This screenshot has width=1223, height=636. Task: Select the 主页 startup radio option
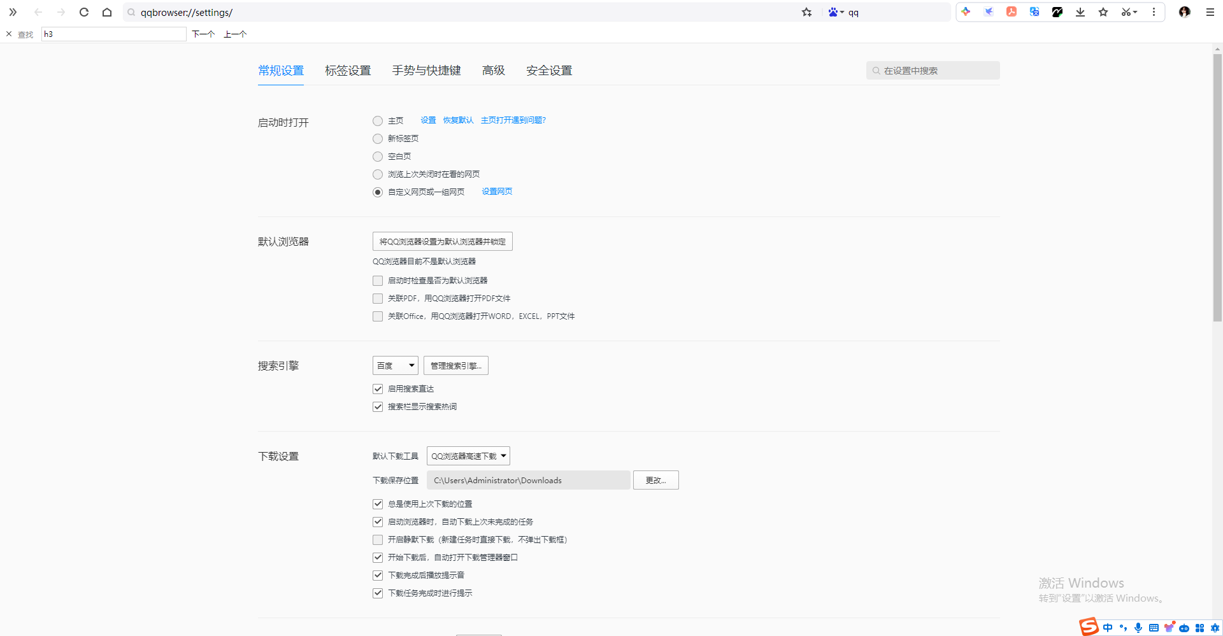click(x=378, y=121)
